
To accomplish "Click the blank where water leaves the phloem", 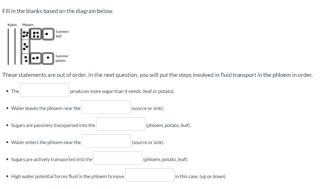I will click(x=106, y=107).
